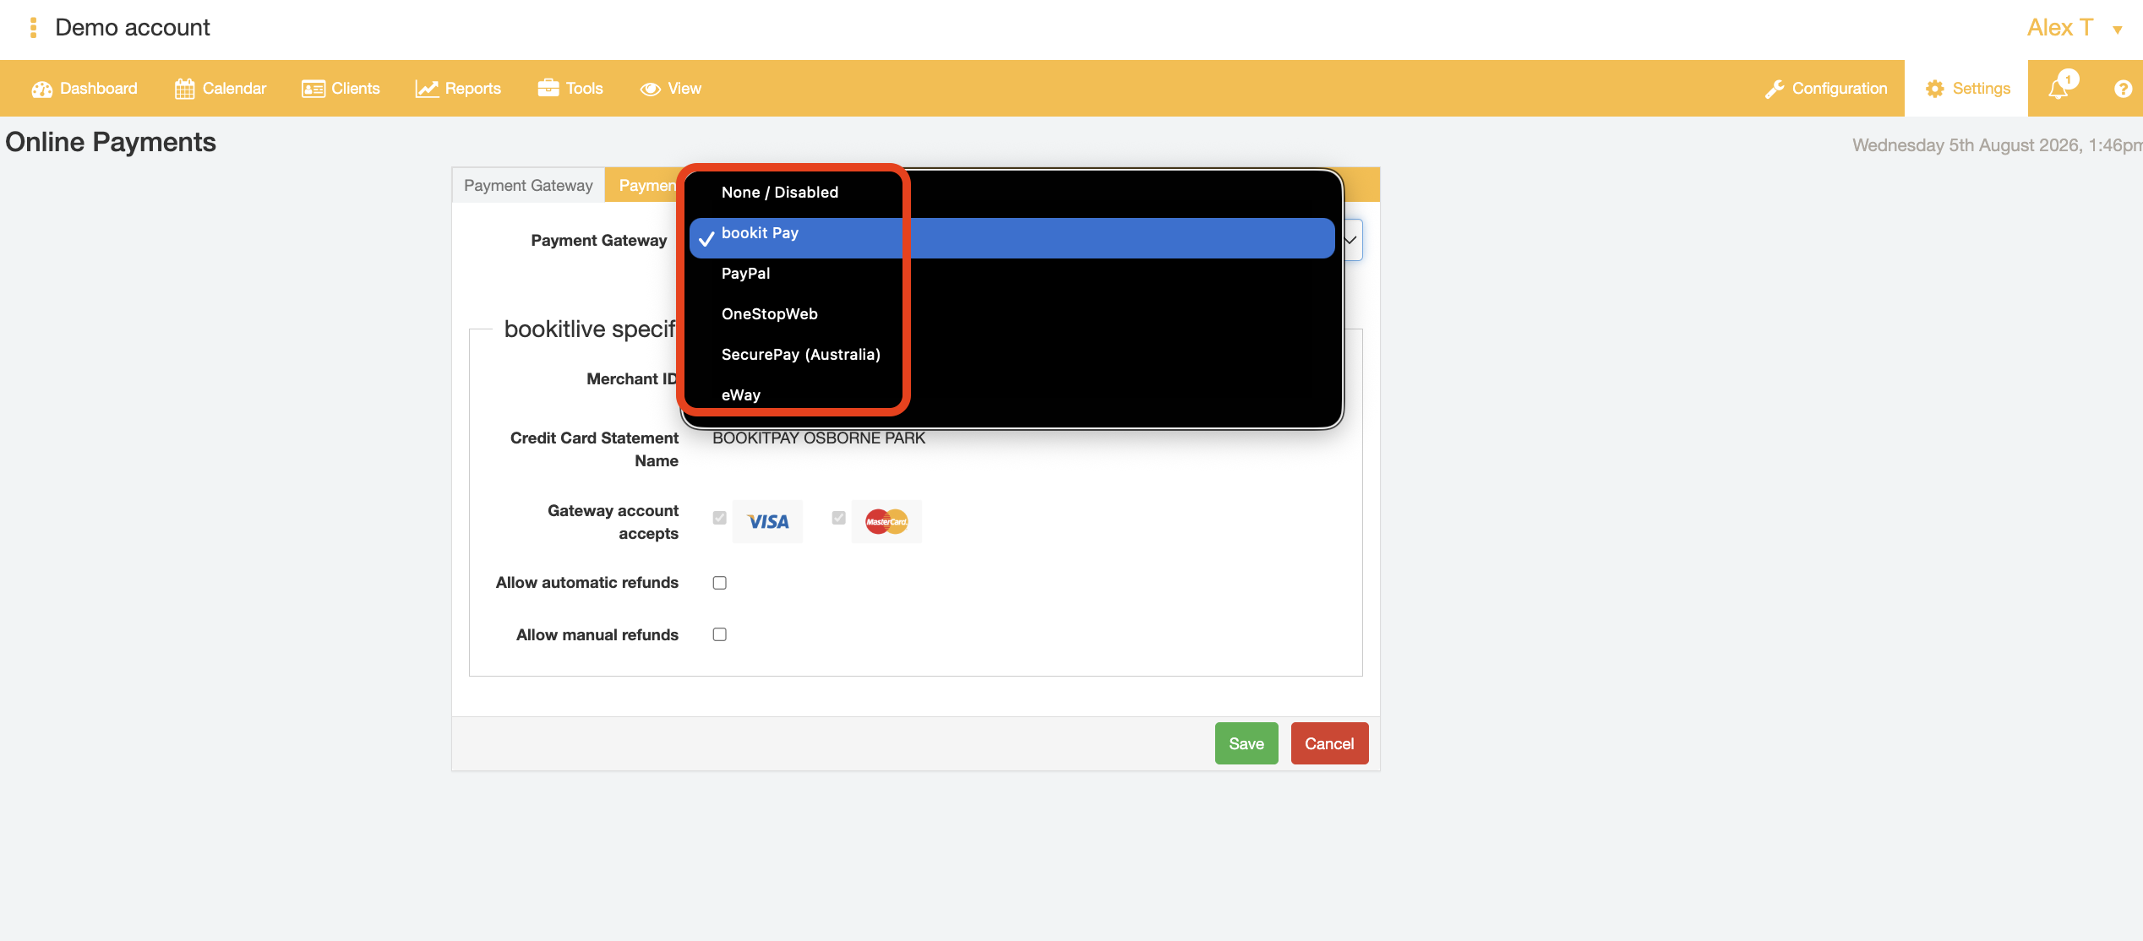
Task: Click the Alex T username
Action: point(2059,28)
